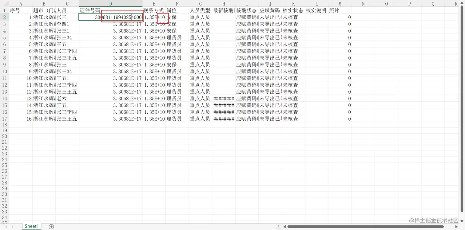Screen dimensions: 465x230
Task: Select column A header
Action: (x=21, y=4)
